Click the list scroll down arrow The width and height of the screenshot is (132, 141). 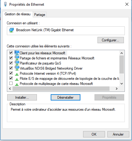pos(121,84)
